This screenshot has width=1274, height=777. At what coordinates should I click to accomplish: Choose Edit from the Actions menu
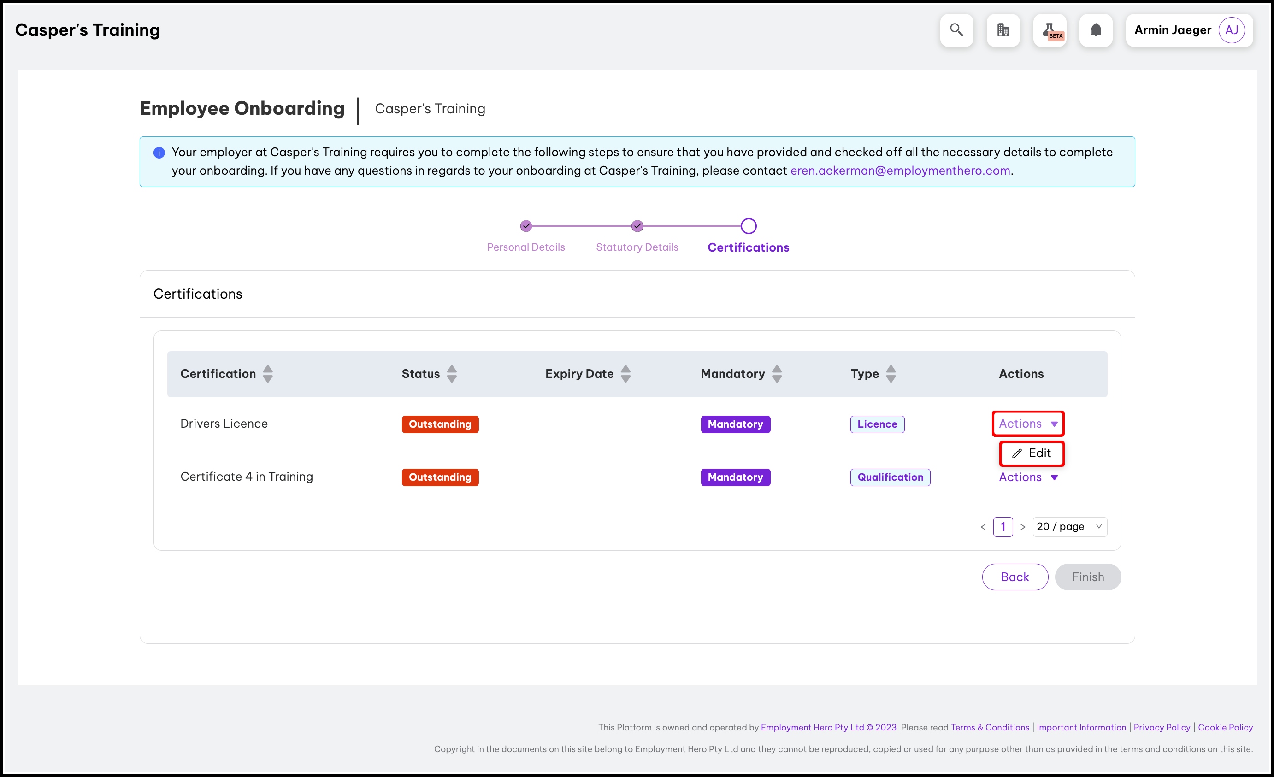[1032, 453]
